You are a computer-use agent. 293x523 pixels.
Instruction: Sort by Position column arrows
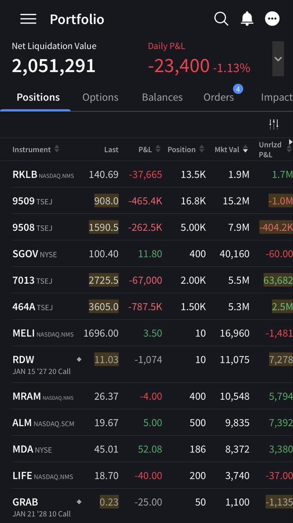coord(201,149)
